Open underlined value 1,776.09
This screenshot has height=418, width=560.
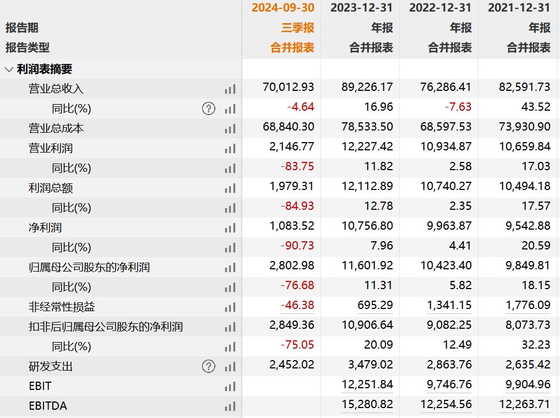coord(528,305)
